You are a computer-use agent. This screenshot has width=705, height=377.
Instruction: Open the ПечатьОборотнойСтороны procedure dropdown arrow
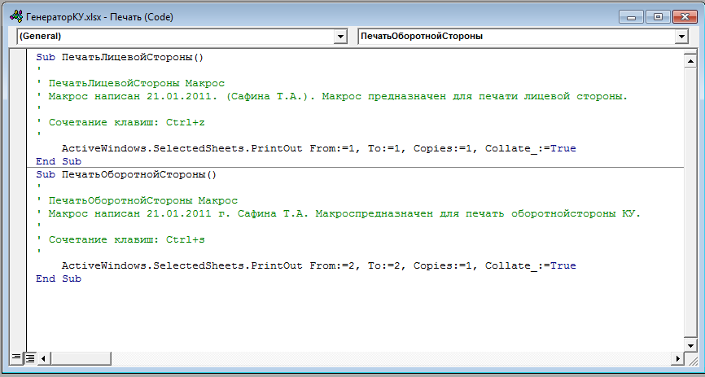(681, 37)
